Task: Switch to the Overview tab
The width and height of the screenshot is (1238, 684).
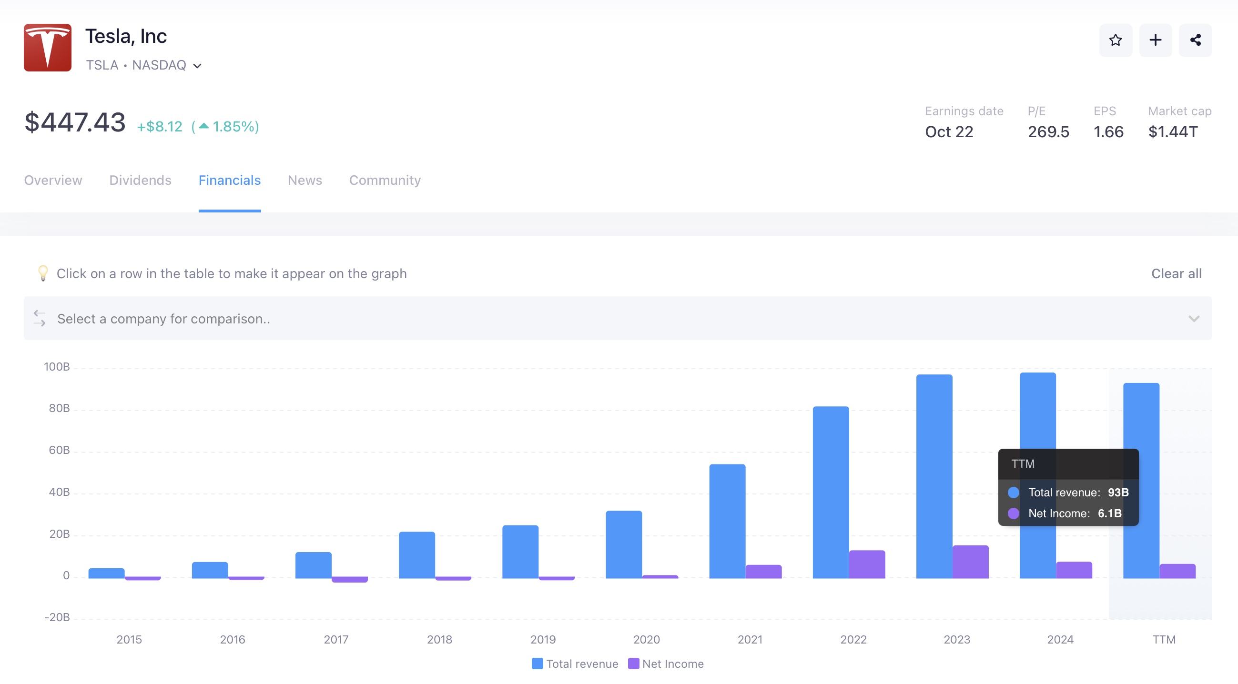Action: pos(53,180)
